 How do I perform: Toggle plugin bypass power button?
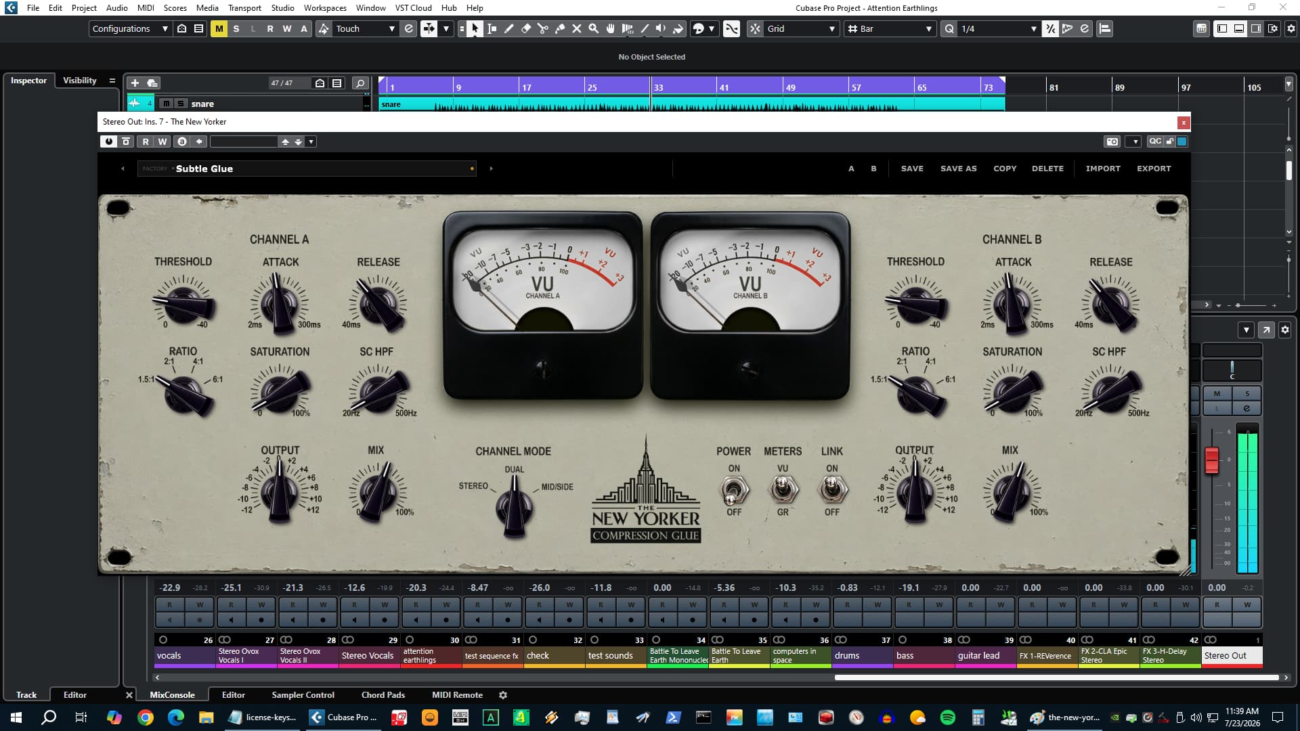108,141
